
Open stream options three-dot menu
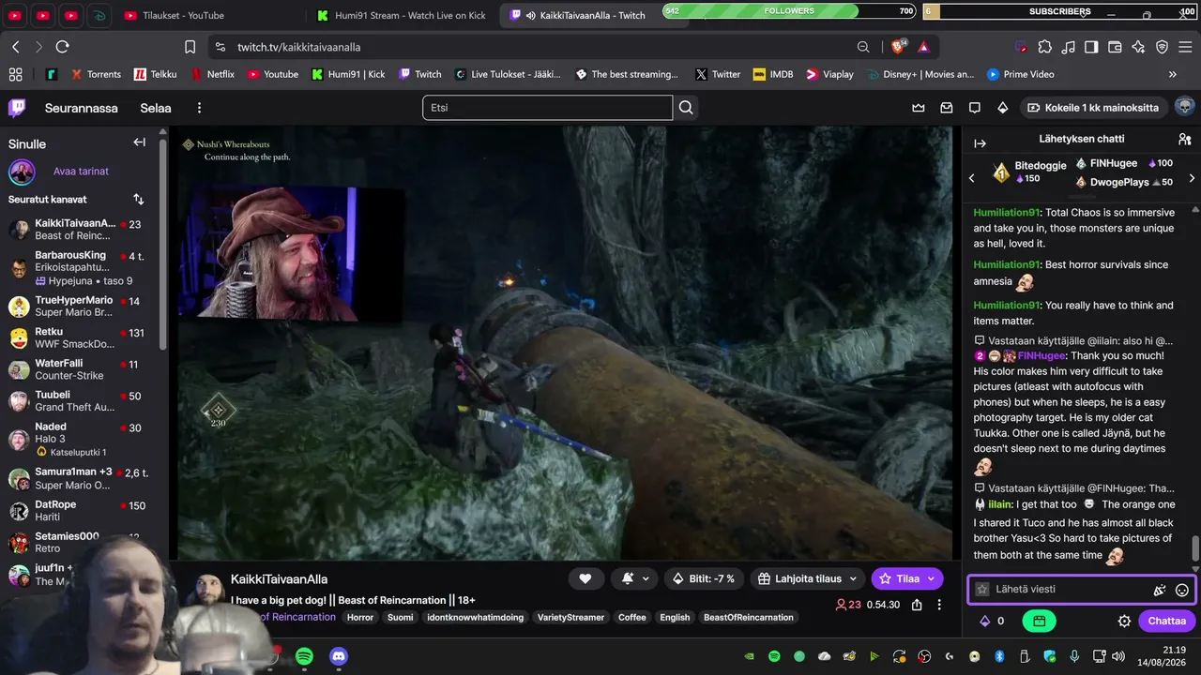click(939, 605)
